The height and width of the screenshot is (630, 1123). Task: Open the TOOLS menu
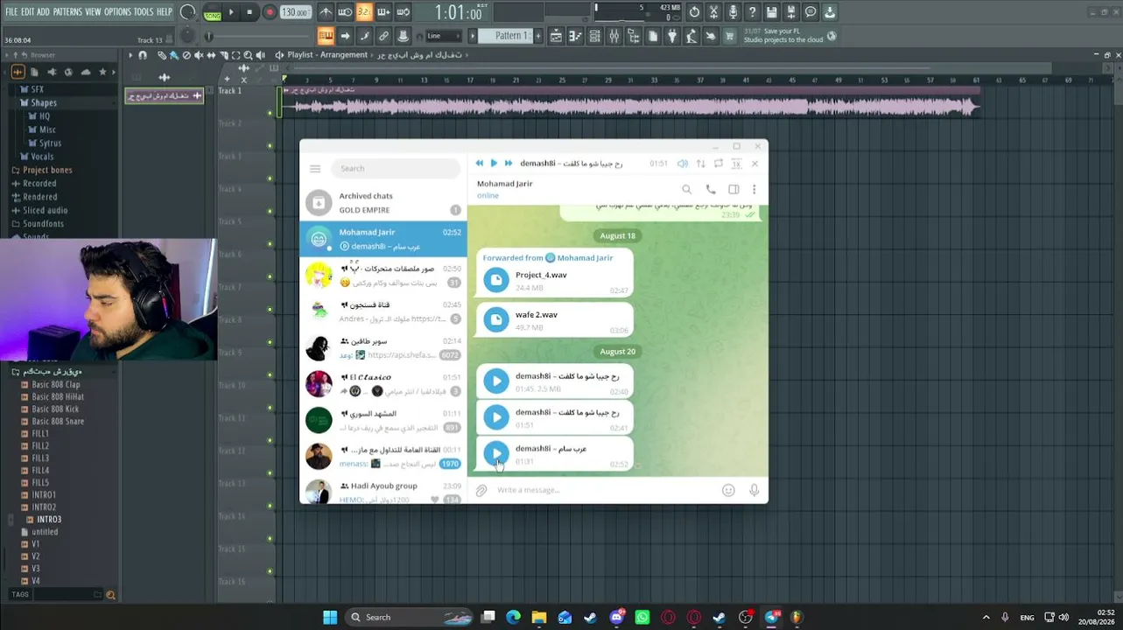(144, 12)
